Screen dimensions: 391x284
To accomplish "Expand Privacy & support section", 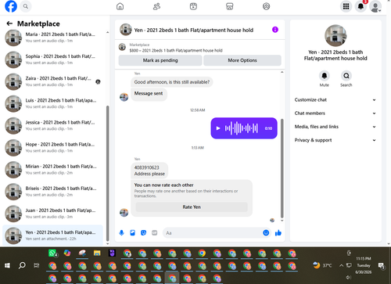I will click(335, 140).
